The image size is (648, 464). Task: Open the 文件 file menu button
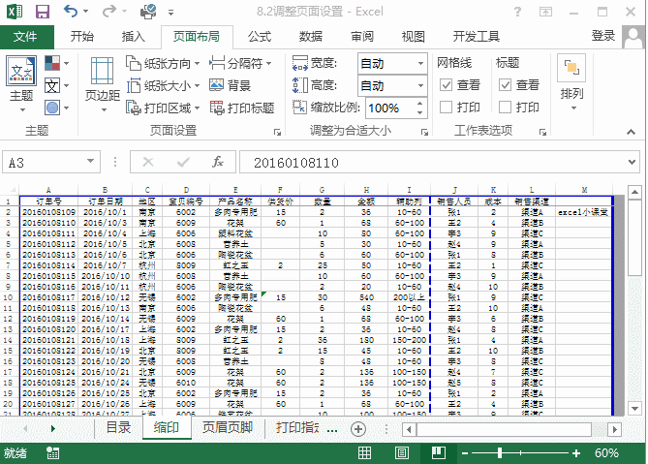pyautogui.click(x=25, y=37)
